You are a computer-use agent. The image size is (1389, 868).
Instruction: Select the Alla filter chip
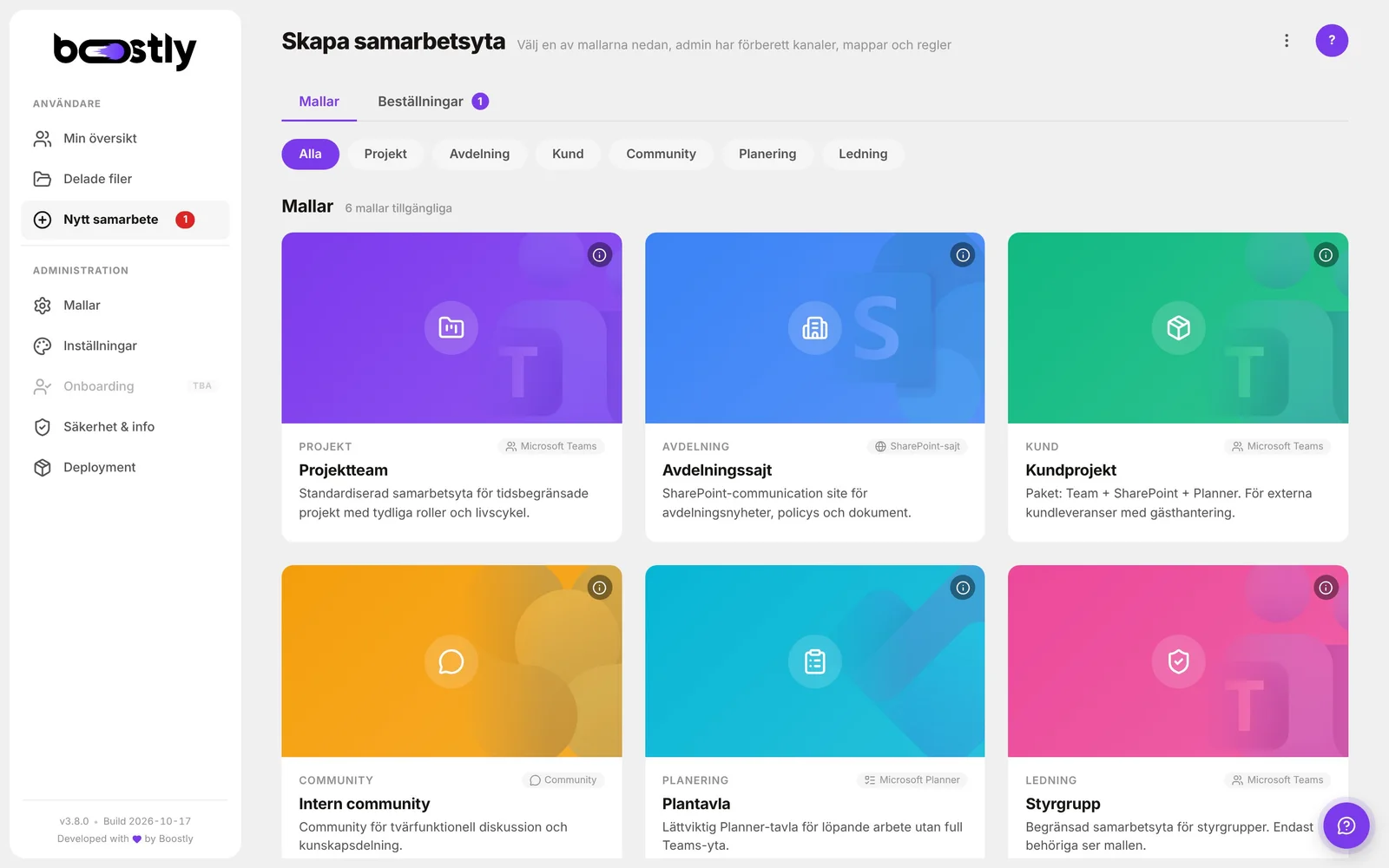(x=310, y=154)
